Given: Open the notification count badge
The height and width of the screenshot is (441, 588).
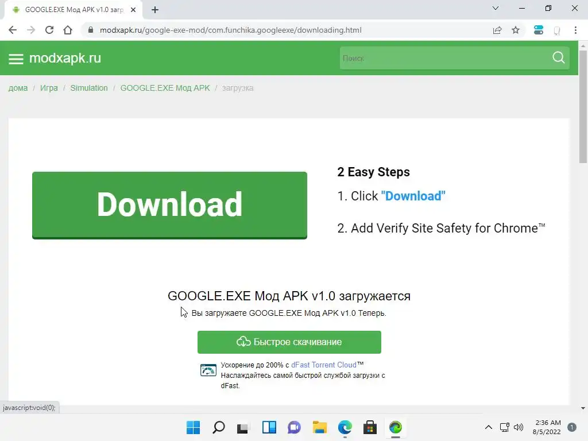Looking at the screenshot, I should (572, 427).
